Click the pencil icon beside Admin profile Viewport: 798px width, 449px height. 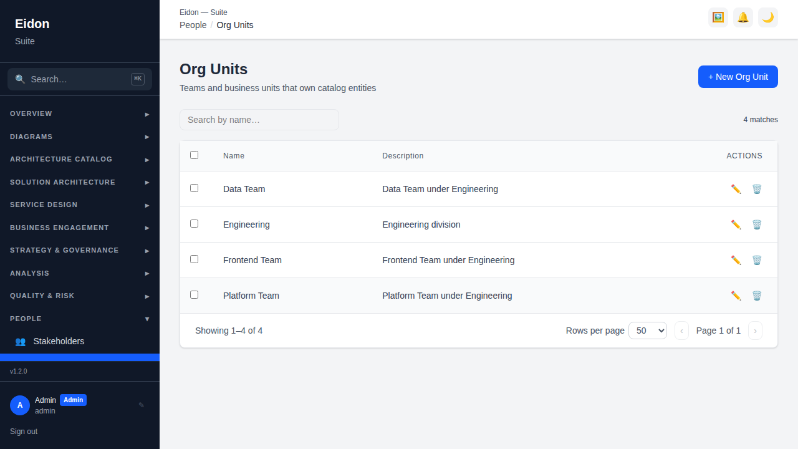click(142, 405)
